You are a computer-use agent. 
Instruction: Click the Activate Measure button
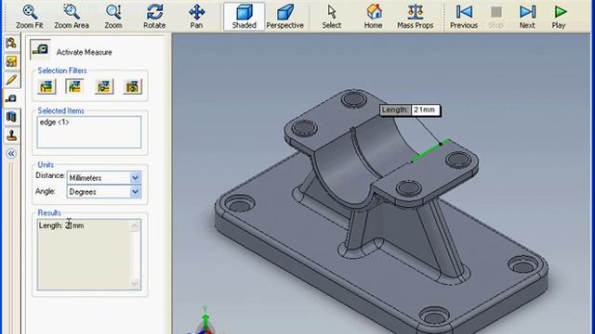(x=40, y=49)
